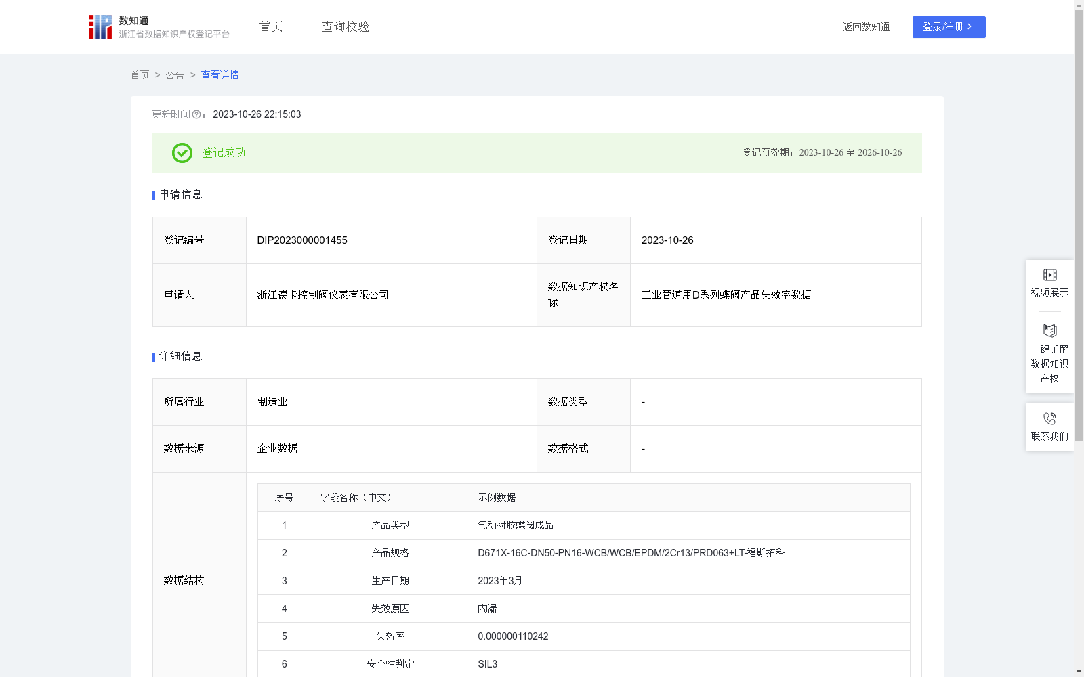Click the 返回数知通 link
The width and height of the screenshot is (1084, 677).
tap(867, 27)
